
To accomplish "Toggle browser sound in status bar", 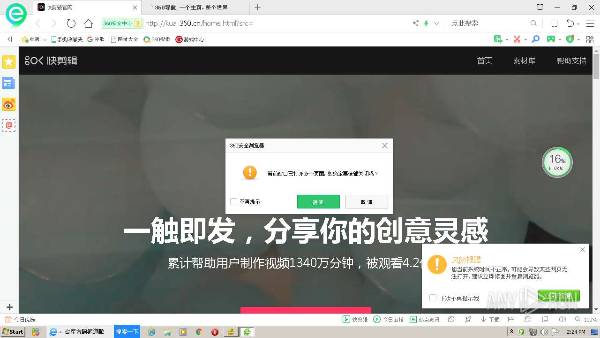I will (x=562, y=319).
